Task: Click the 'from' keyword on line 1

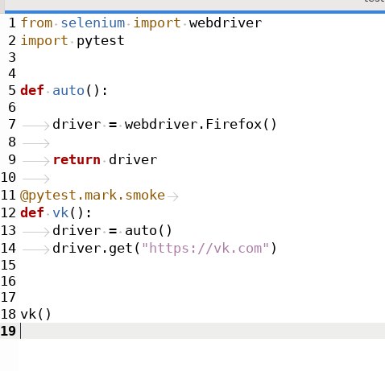Action: (x=36, y=23)
